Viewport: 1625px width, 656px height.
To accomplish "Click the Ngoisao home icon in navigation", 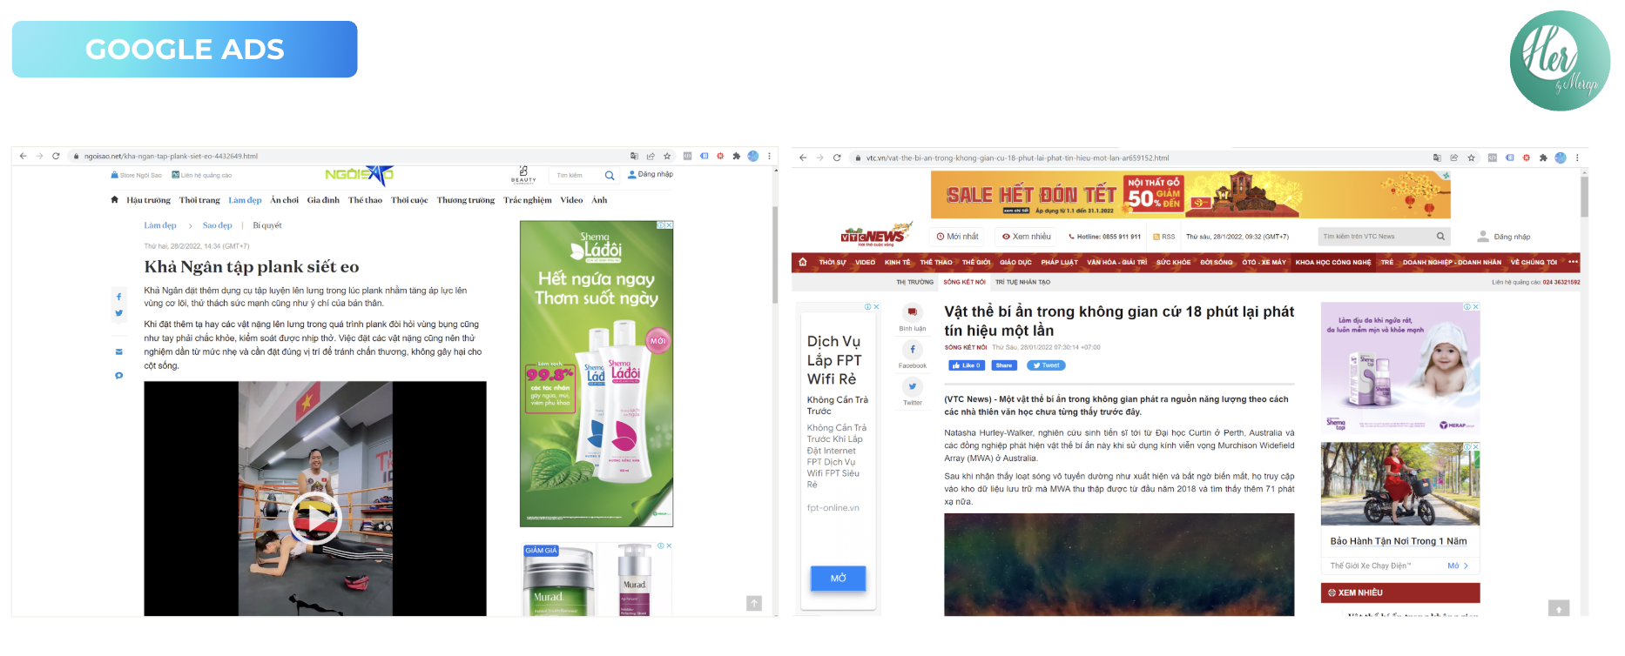I will [114, 200].
